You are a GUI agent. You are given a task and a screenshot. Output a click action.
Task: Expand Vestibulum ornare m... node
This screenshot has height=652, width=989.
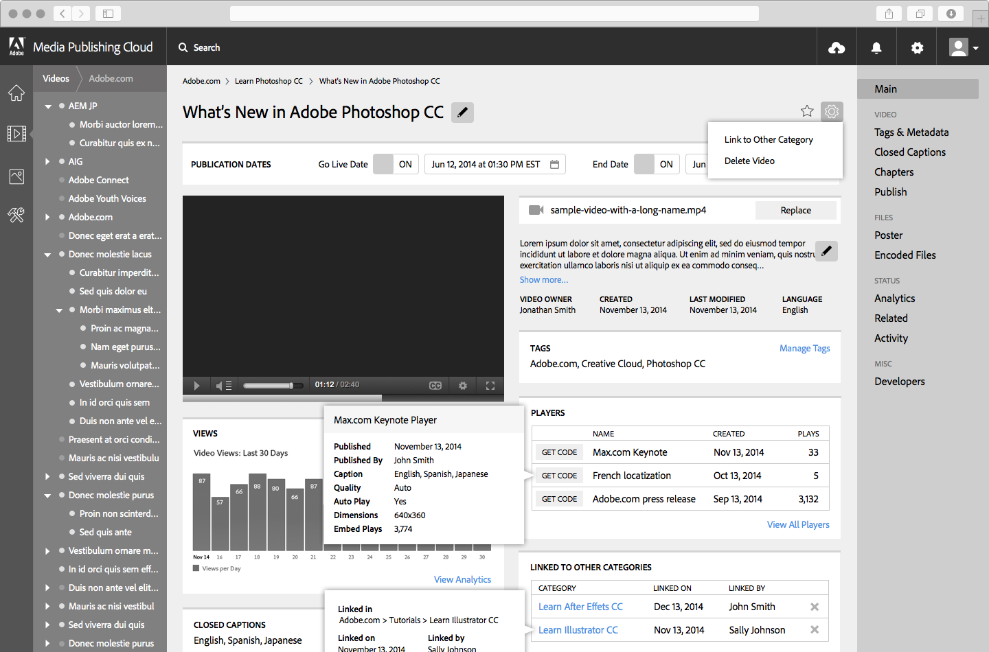(x=47, y=550)
